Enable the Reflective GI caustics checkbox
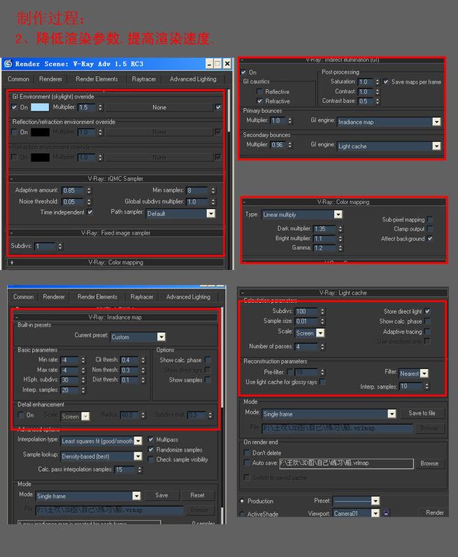This screenshot has height=557, width=458. [260, 92]
